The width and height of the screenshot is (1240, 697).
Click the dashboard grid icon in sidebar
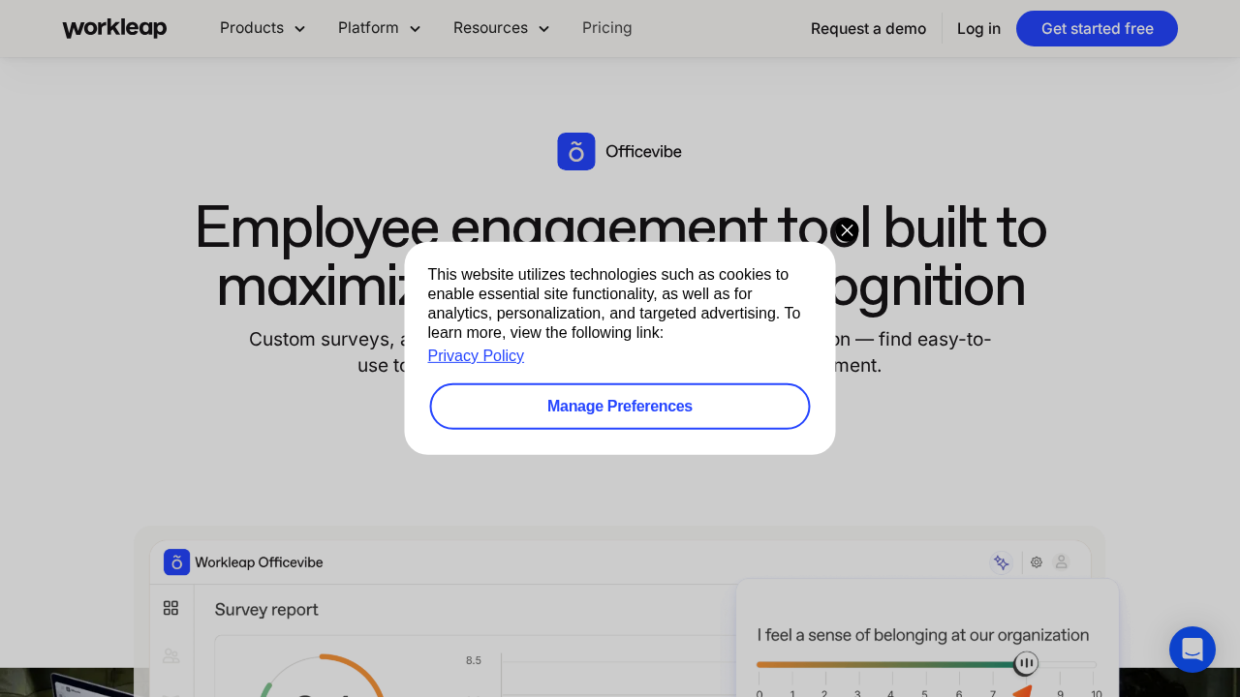pyautogui.click(x=171, y=608)
